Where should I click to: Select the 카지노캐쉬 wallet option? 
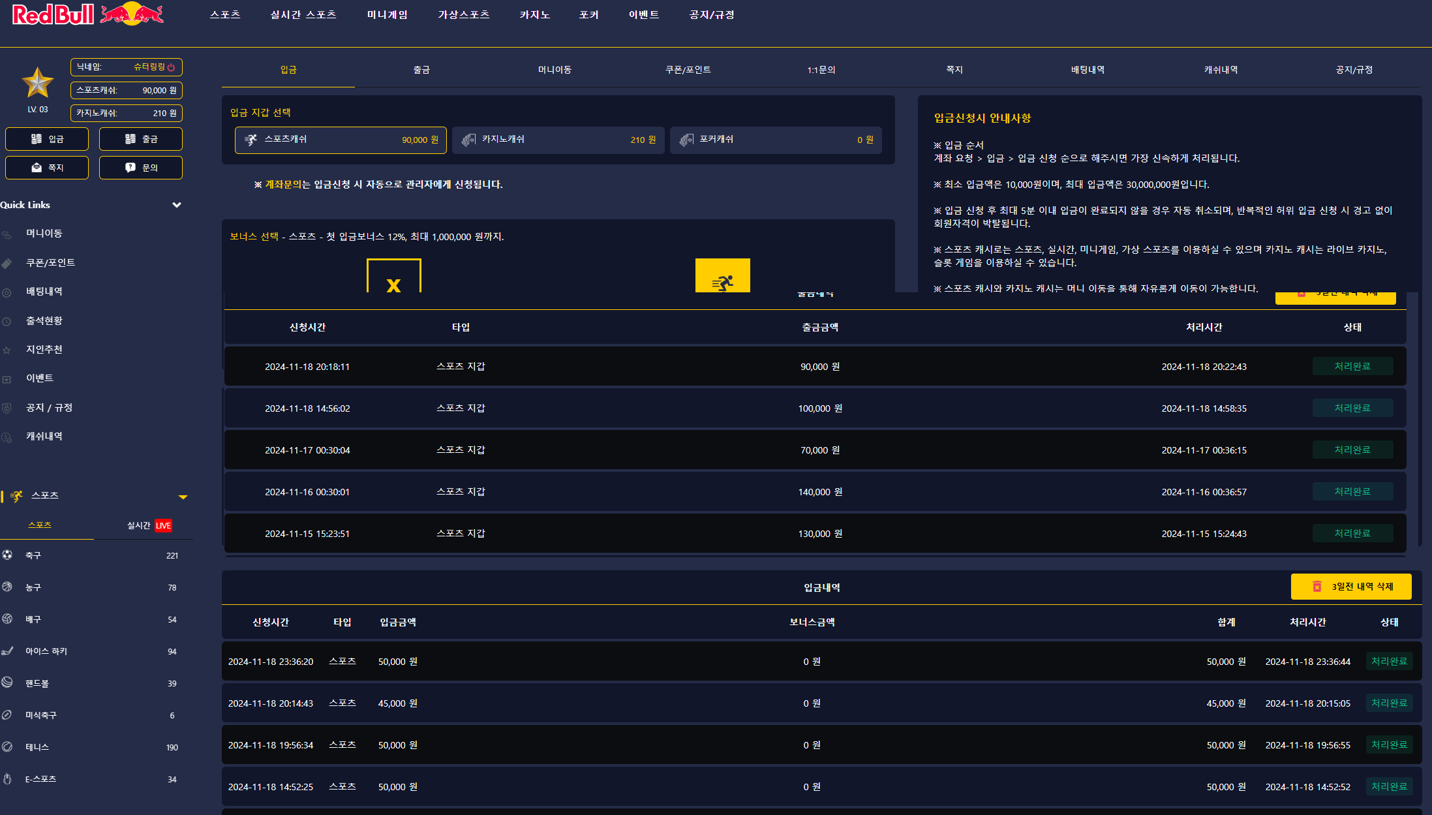tap(558, 140)
